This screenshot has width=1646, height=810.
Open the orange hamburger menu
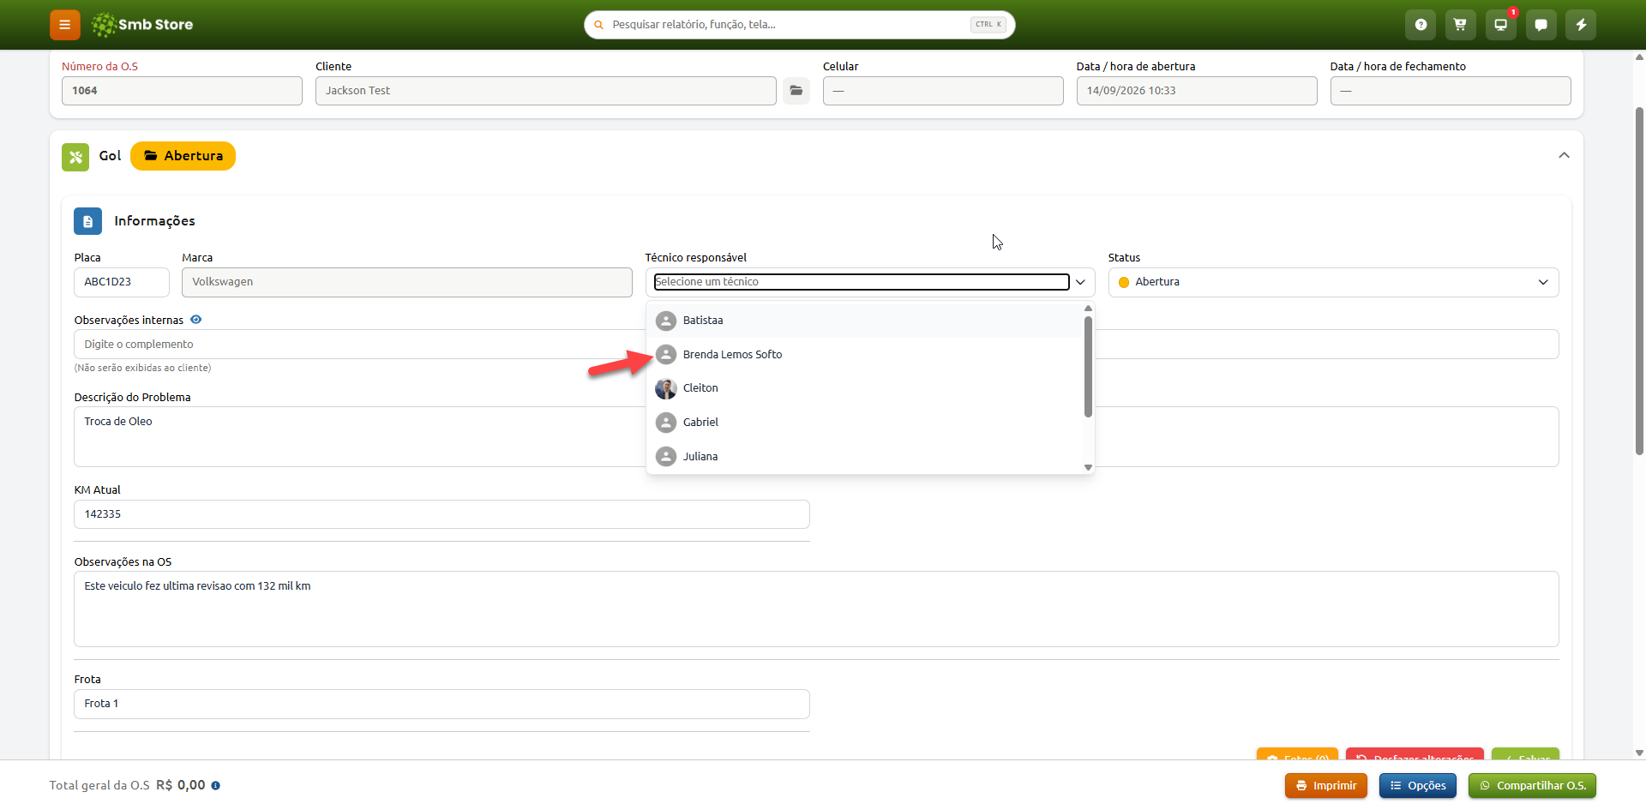point(65,25)
